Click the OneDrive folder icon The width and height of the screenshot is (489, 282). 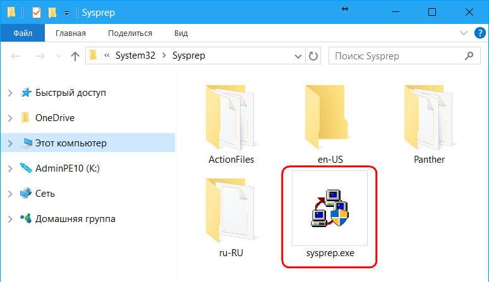coord(25,117)
